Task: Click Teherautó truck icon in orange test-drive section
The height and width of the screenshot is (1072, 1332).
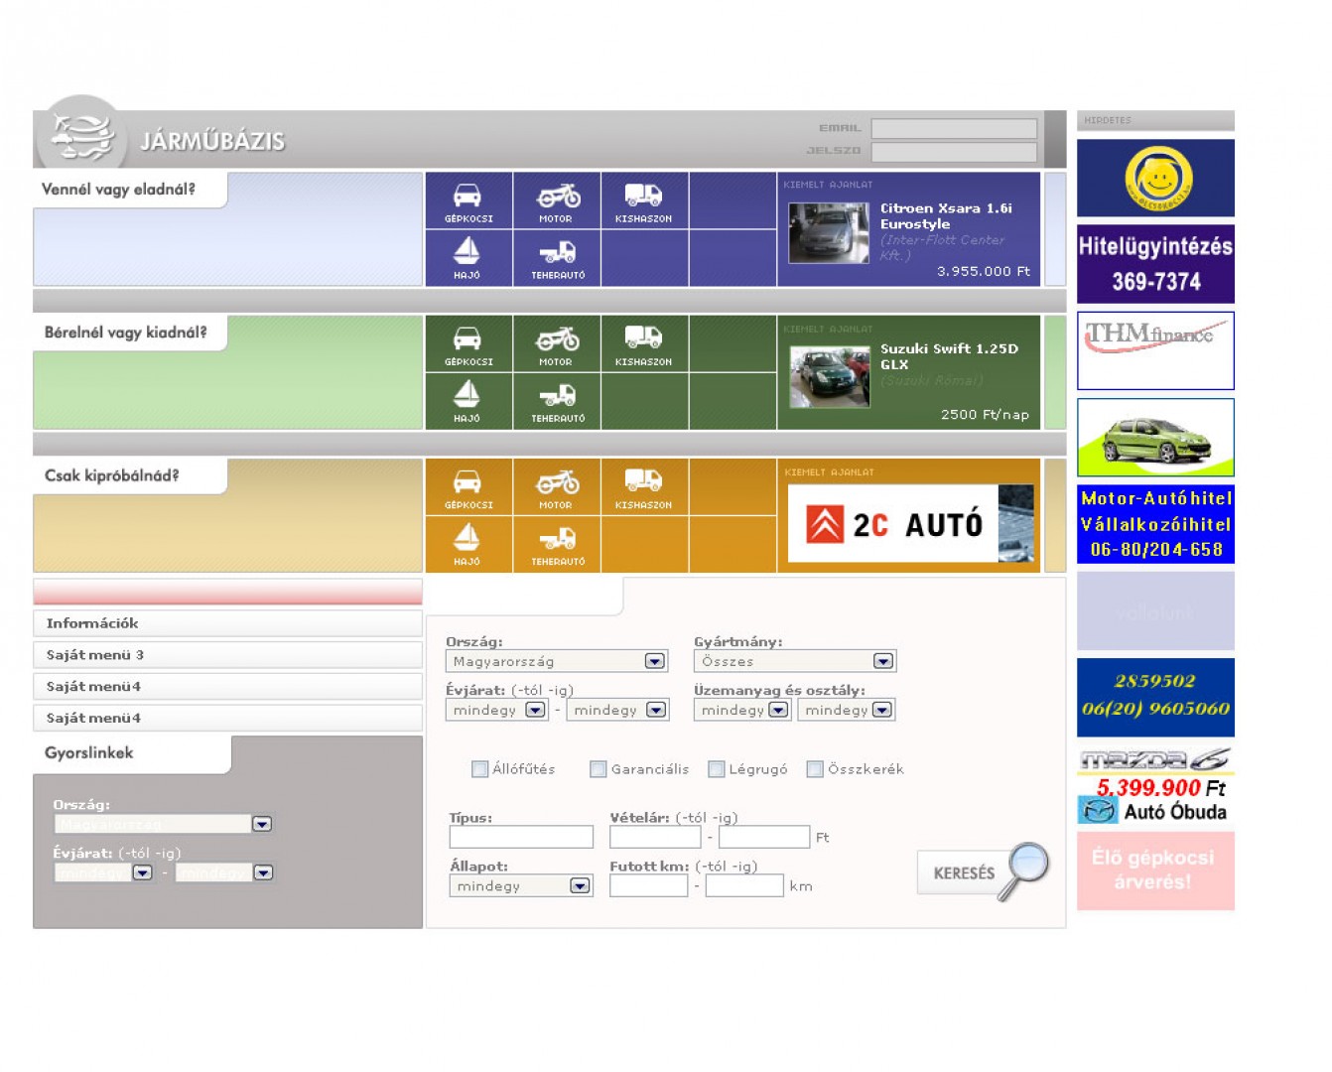Action: coord(557,544)
